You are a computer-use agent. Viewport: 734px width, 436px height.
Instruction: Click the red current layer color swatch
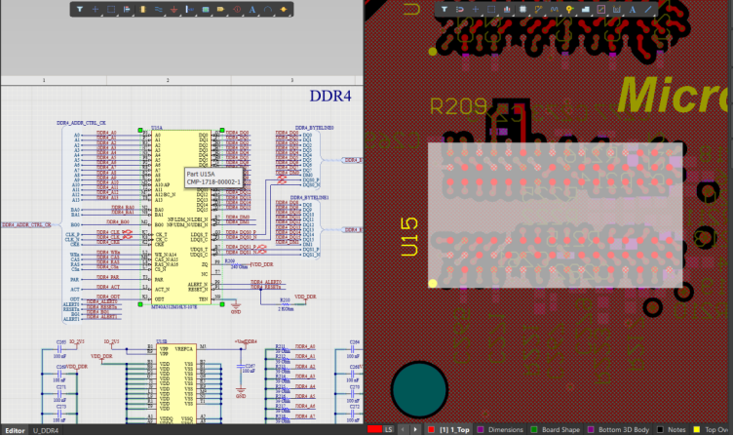(x=371, y=429)
